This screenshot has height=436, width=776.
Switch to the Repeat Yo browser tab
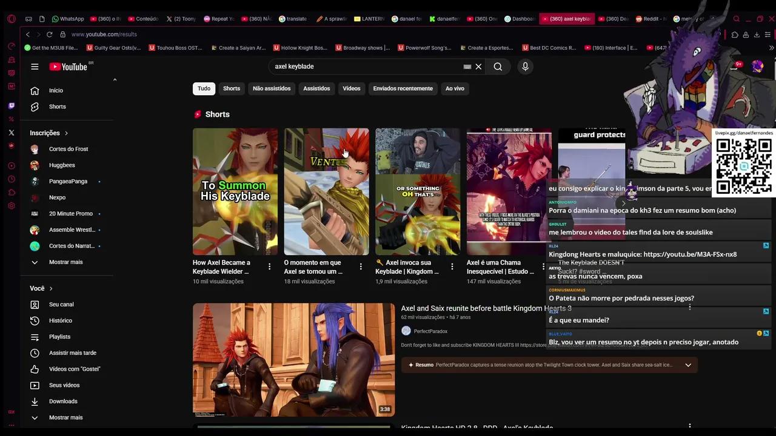click(x=218, y=19)
